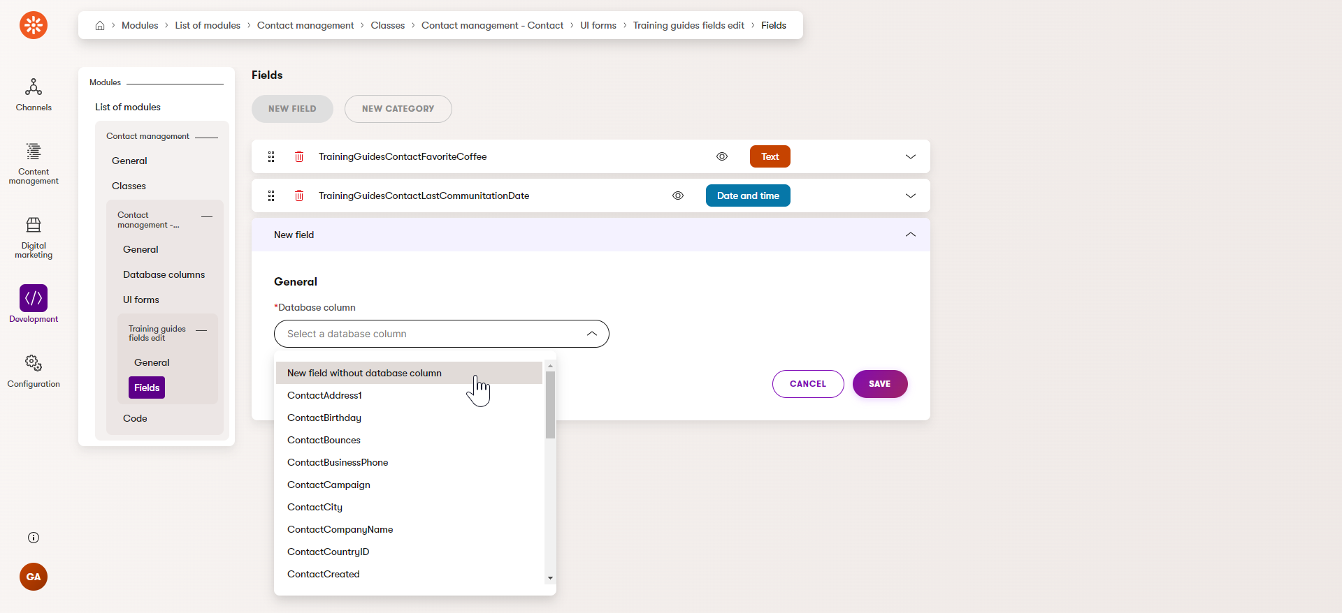Open Code in the sidebar
The height and width of the screenshot is (613, 1342).
coord(135,418)
